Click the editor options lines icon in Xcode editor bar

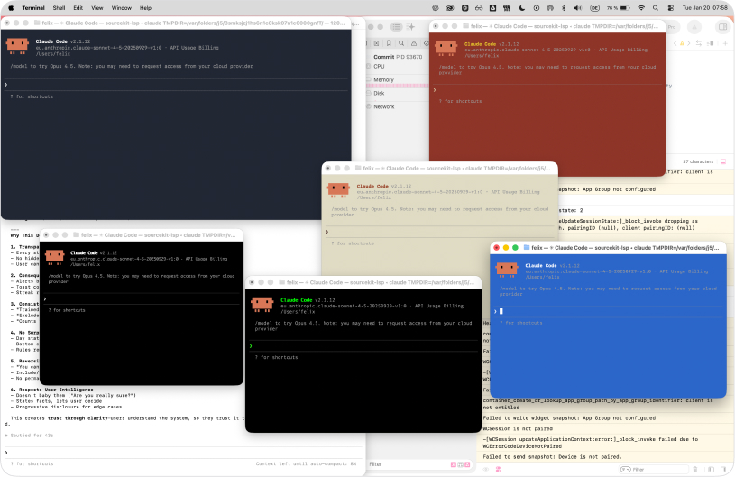point(711,43)
